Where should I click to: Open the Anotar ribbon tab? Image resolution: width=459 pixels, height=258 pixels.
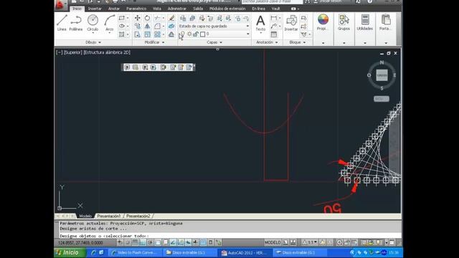113,9
